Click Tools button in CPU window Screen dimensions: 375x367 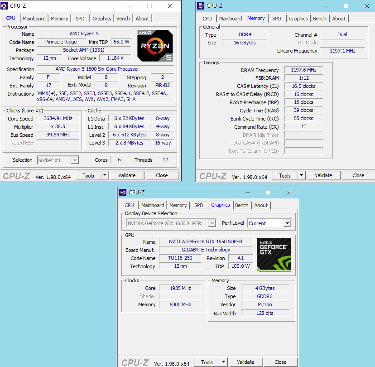coord(88,175)
